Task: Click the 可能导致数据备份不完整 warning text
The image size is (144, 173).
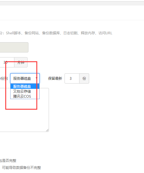Action: coord(21,168)
